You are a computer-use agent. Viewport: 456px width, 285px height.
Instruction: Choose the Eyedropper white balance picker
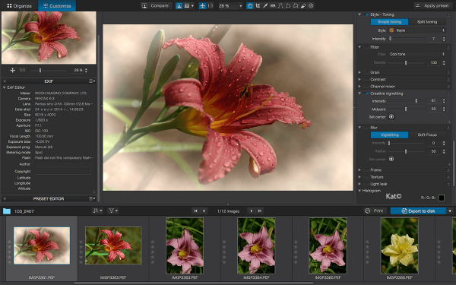tap(265, 6)
